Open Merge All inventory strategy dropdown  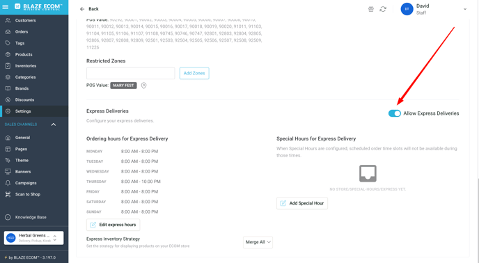[258, 242]
